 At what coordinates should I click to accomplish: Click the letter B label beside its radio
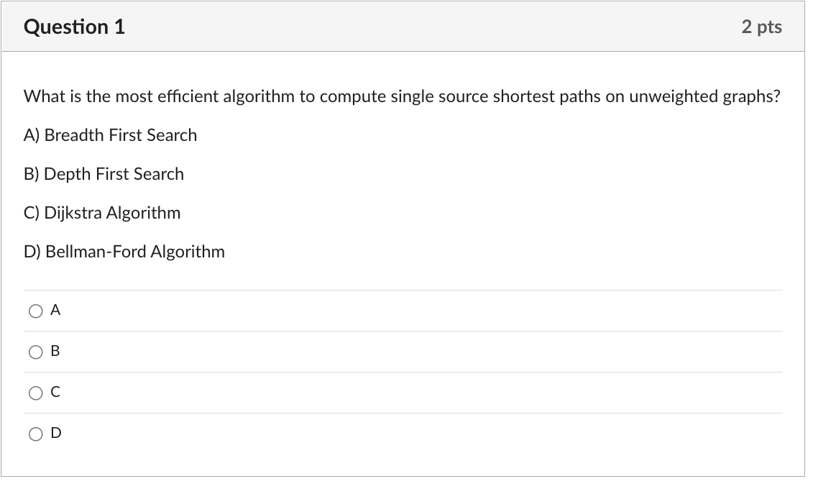coord(55,351)
